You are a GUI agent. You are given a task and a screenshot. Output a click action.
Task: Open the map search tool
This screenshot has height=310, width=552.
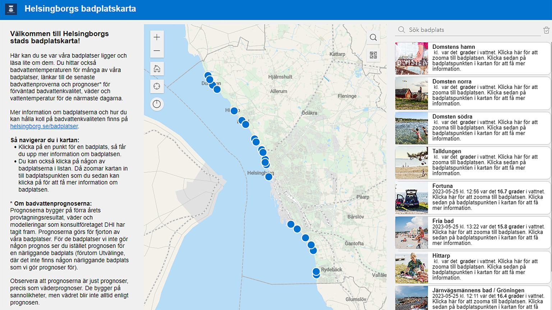pyautogui.click(x=373, y=38)
